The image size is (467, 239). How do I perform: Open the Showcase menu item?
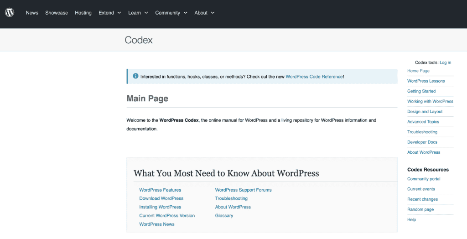57,13
